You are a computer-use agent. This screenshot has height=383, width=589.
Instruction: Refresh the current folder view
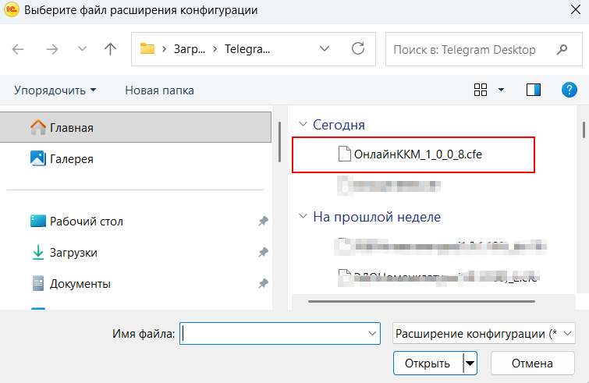pos(358,49)
